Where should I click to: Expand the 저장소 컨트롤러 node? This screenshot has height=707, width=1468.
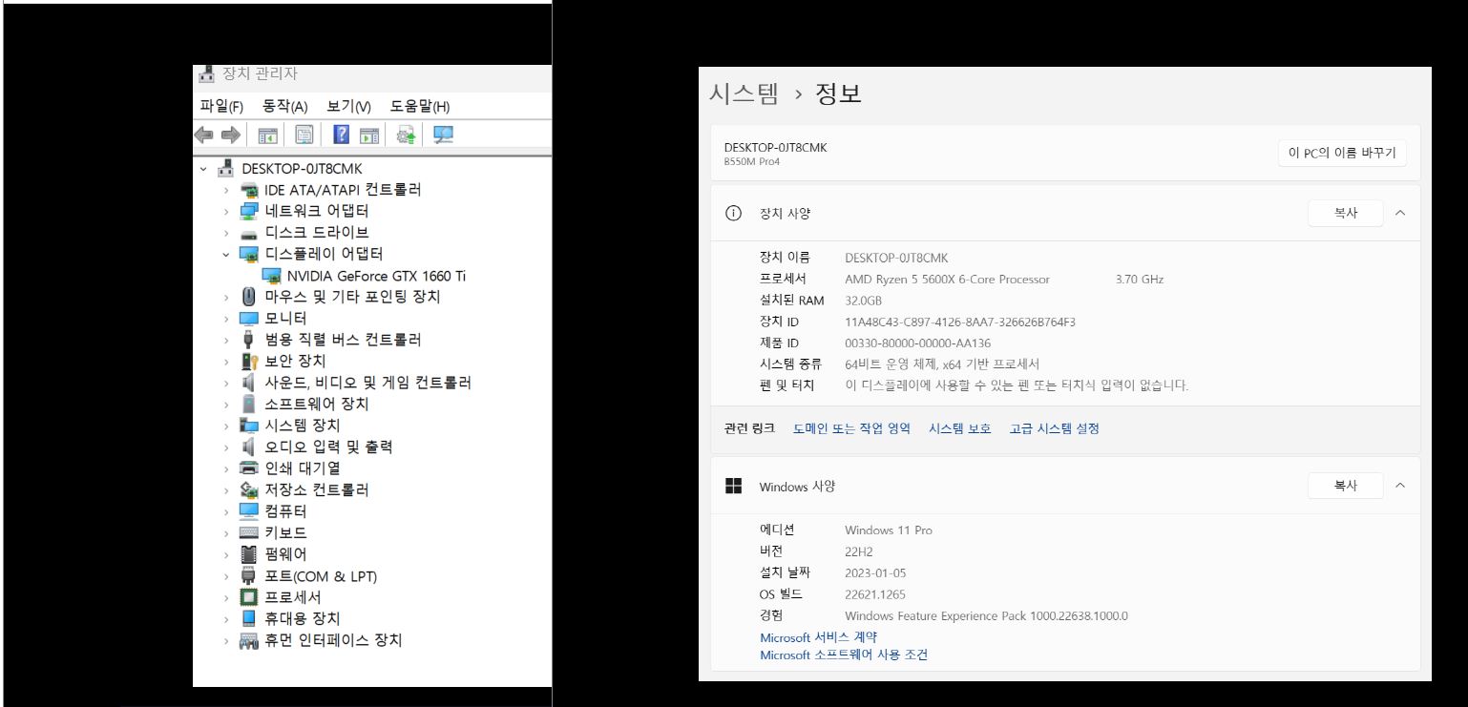(226, 490)
